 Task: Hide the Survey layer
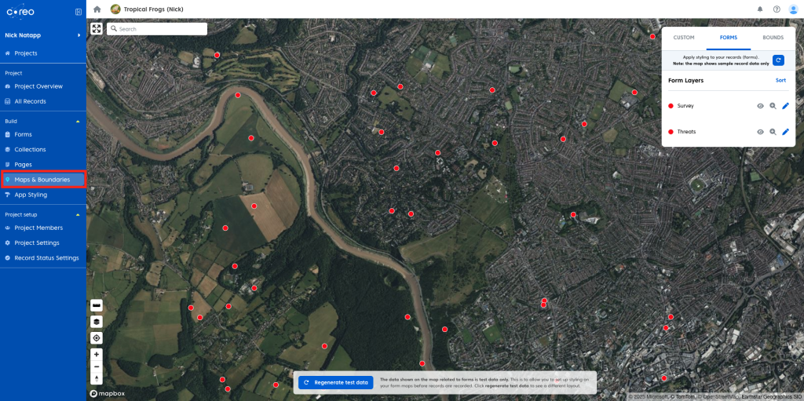pyautogui.click(x=760, y=106)
